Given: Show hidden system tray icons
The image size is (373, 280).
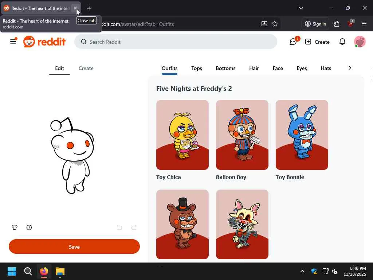Looking at the screenshot, I should [302, 271].
